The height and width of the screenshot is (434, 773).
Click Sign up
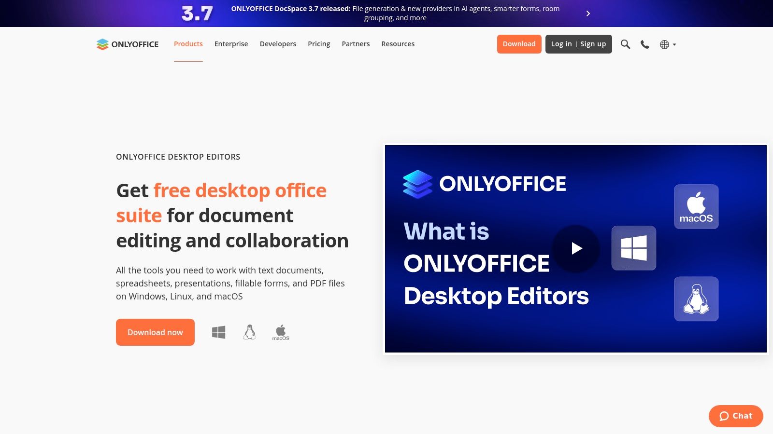593,44
